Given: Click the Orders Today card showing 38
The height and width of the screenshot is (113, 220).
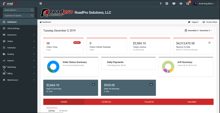Looking at the screenshot, I should (x=63, y=46).
